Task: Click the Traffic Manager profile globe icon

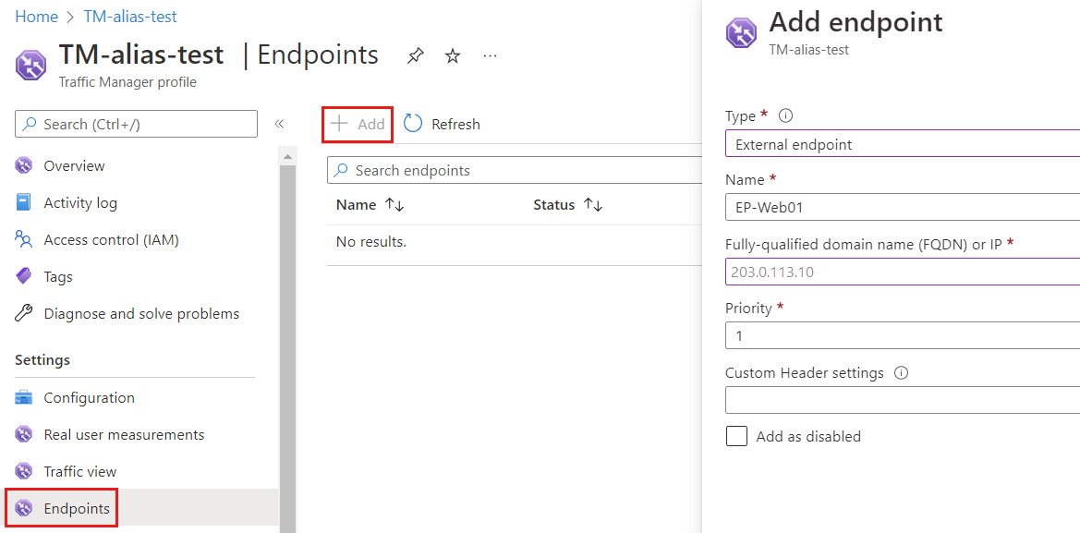Action: pyautogui.click(x=30, y=66)
